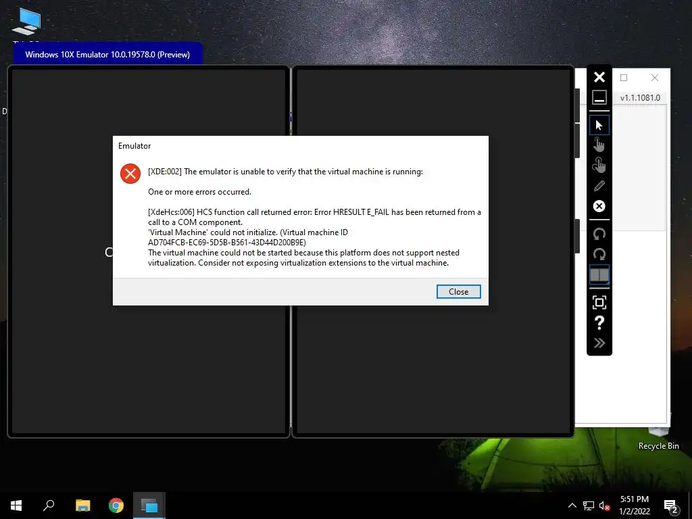Click the virtual machine ID text AD704FCB

(227, 243)
